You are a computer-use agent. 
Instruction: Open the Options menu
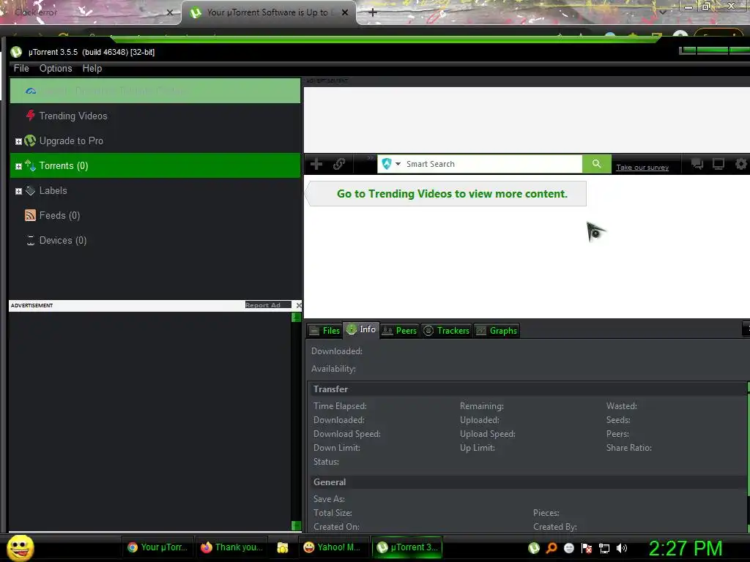[56, 68]
